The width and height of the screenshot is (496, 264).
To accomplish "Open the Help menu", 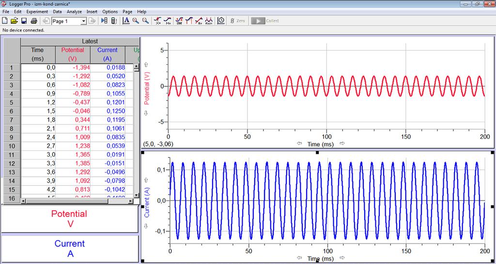I will coord(142,12).
